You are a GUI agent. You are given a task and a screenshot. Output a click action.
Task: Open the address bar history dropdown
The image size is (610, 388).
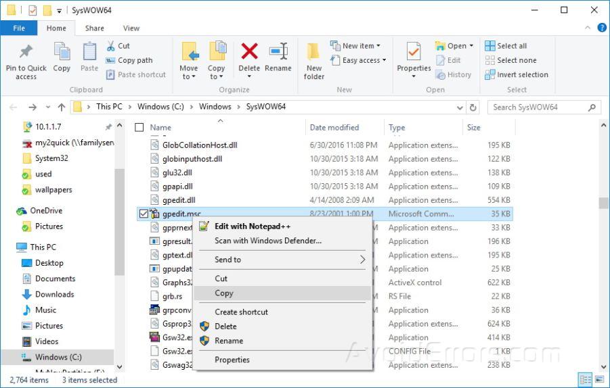(x=460, y=107)
